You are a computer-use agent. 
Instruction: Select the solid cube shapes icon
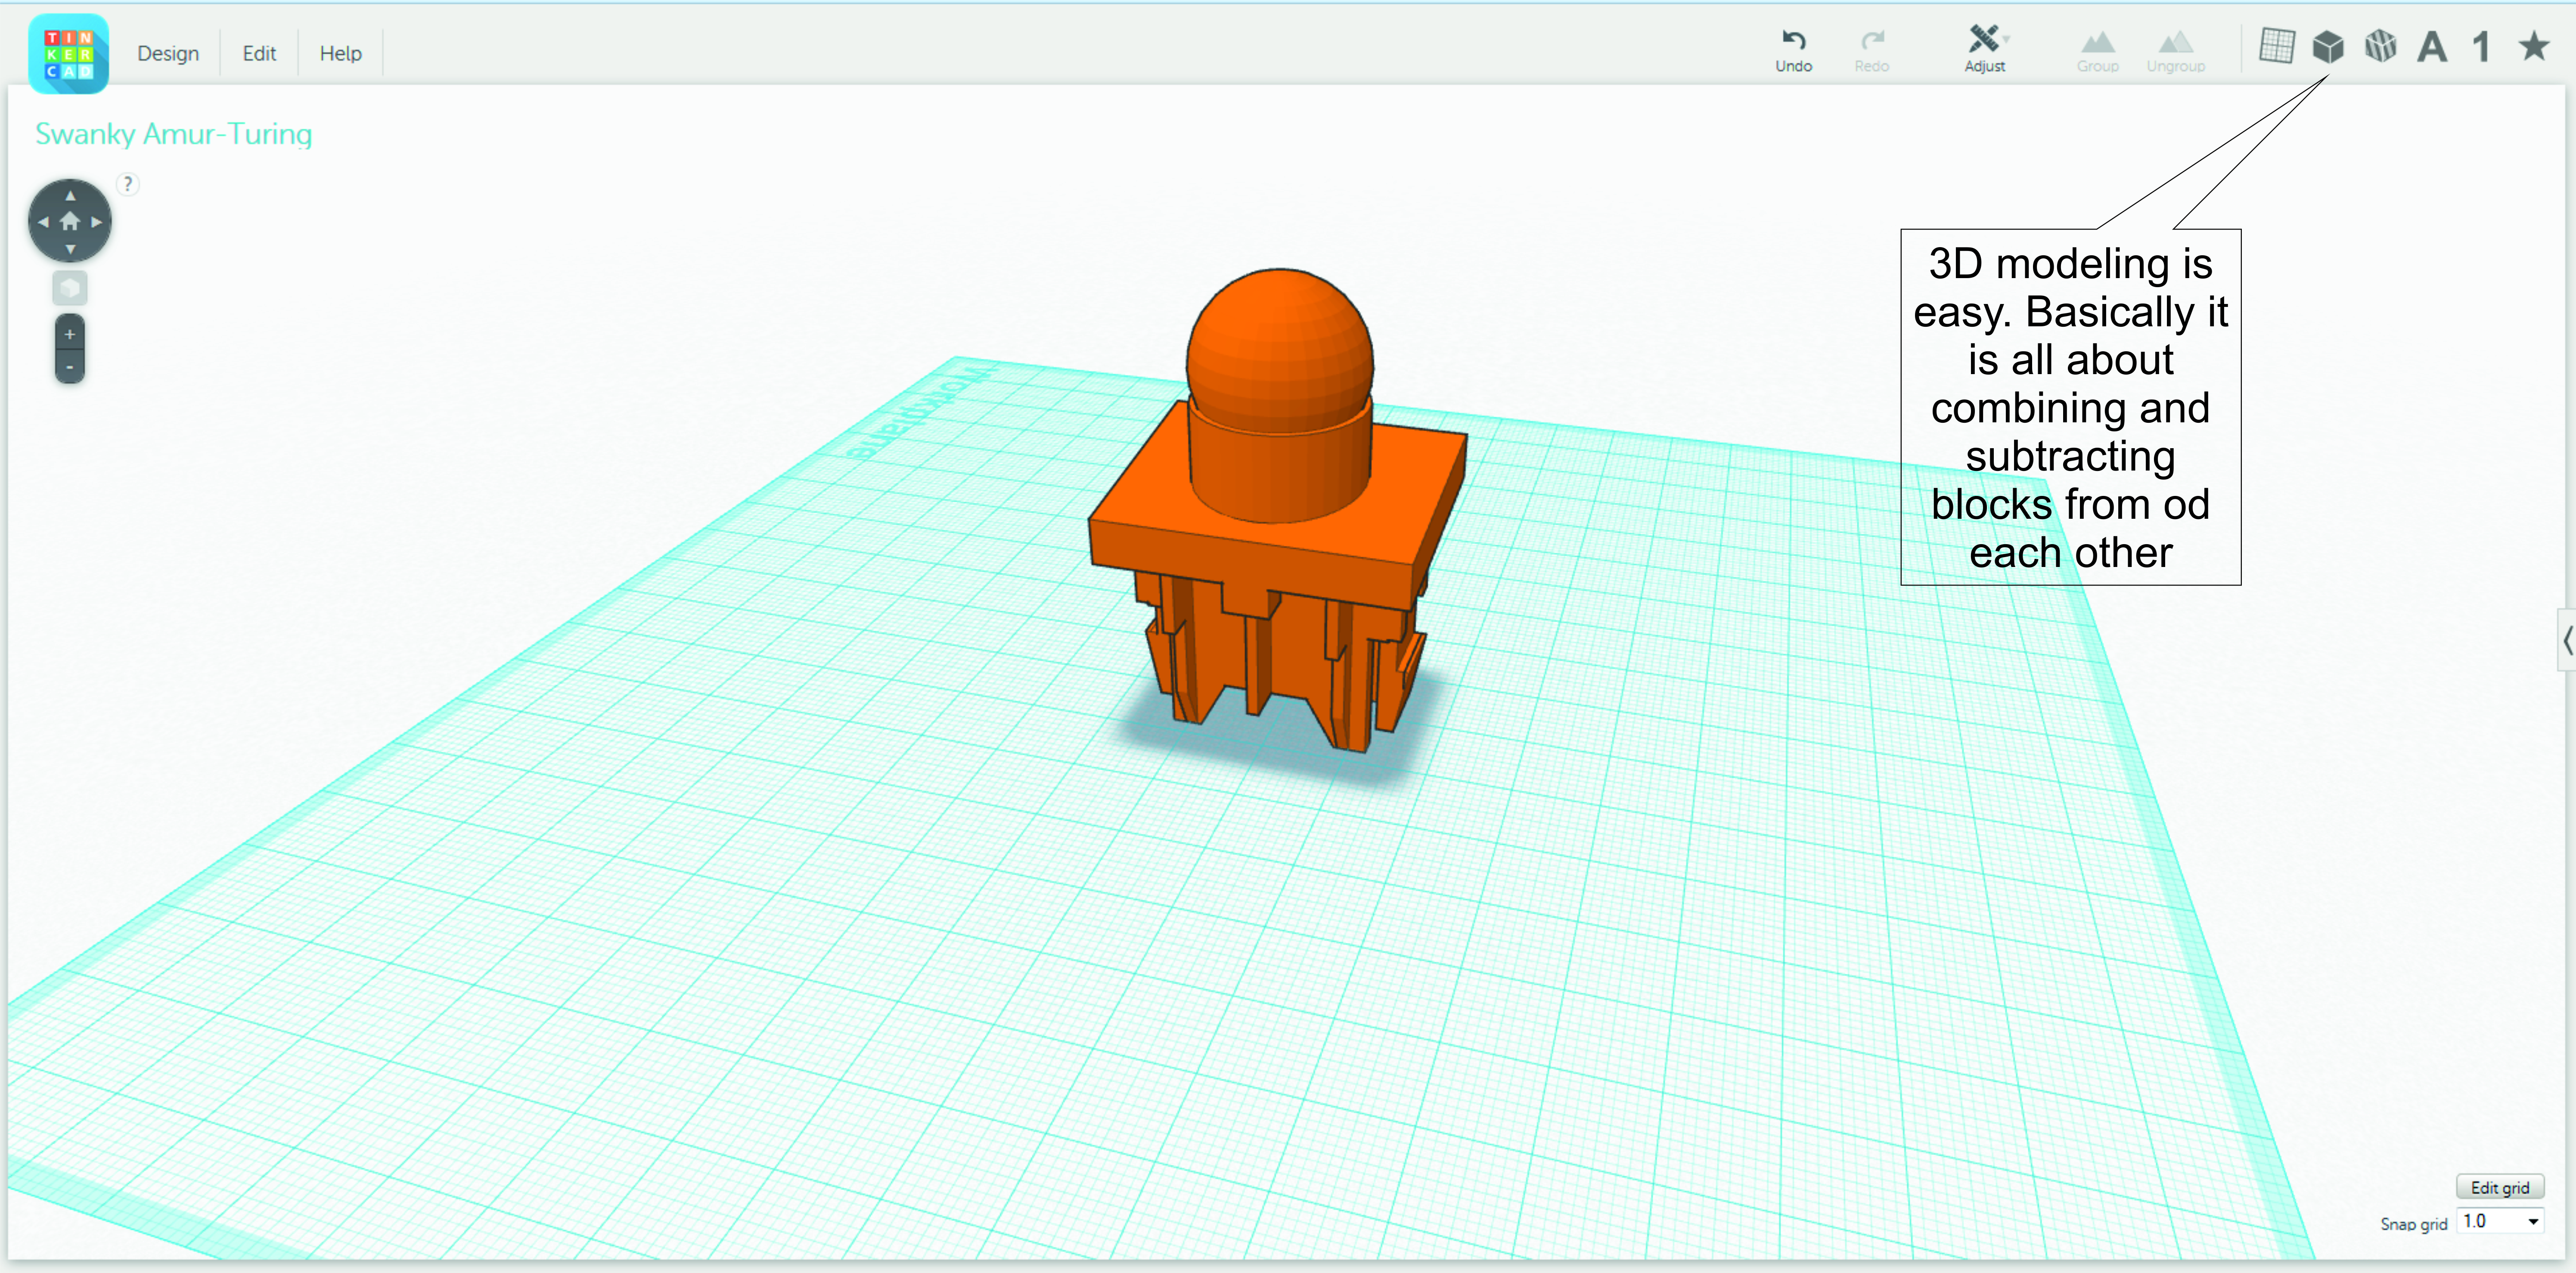click(x=2328, y=46)
